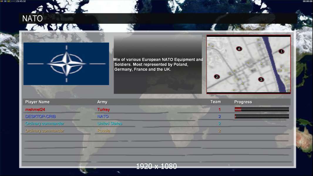313x176 pixels.
Task: Click the Russia army entry
Action: (104, 131)
